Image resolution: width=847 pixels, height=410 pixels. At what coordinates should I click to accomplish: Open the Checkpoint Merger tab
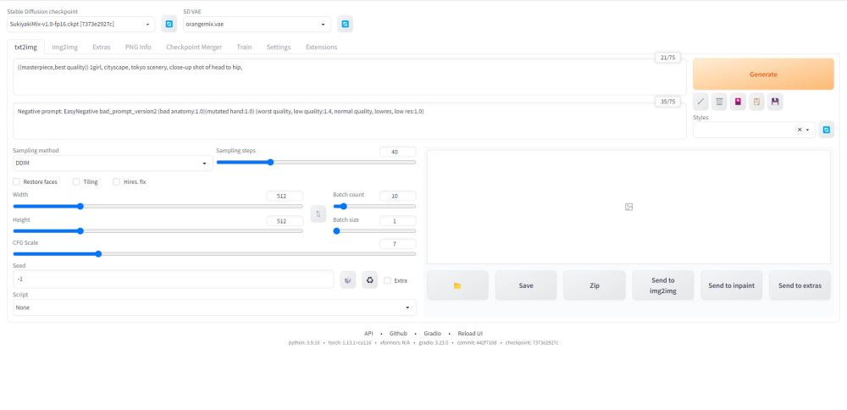194,47
